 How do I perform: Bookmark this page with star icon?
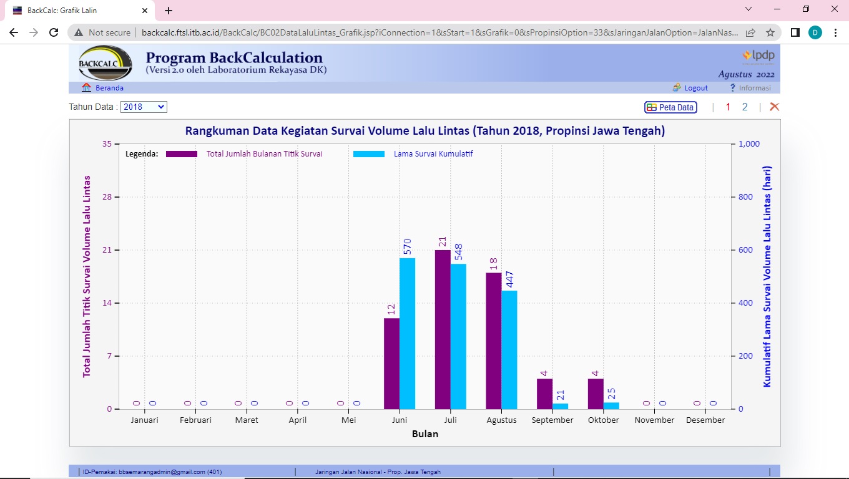(x=770, y=32)
